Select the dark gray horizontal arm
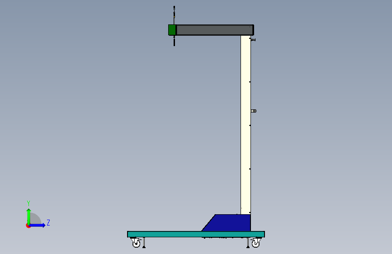Viewport: 392px width, 254px height. [215, 30]
